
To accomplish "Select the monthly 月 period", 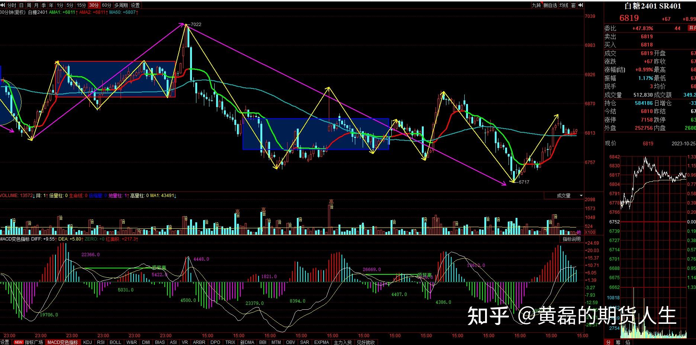I will [x=36, y=5].
